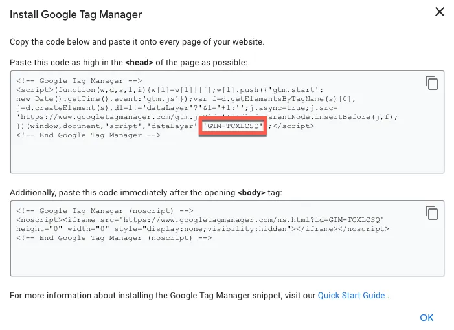Click the highlighted GTM-TCXLCSQ container ID
The width and height of the screenshot is (454, 330).
(x=233, y=126)
